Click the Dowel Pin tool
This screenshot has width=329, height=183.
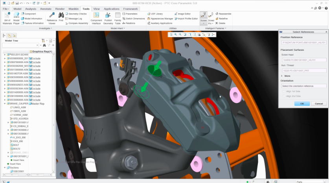[211, 18]
